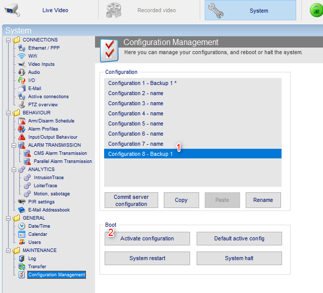Click the Wifi signal icon
The width and height of the screenshot is (323, 293).
[x=22, y=56]
